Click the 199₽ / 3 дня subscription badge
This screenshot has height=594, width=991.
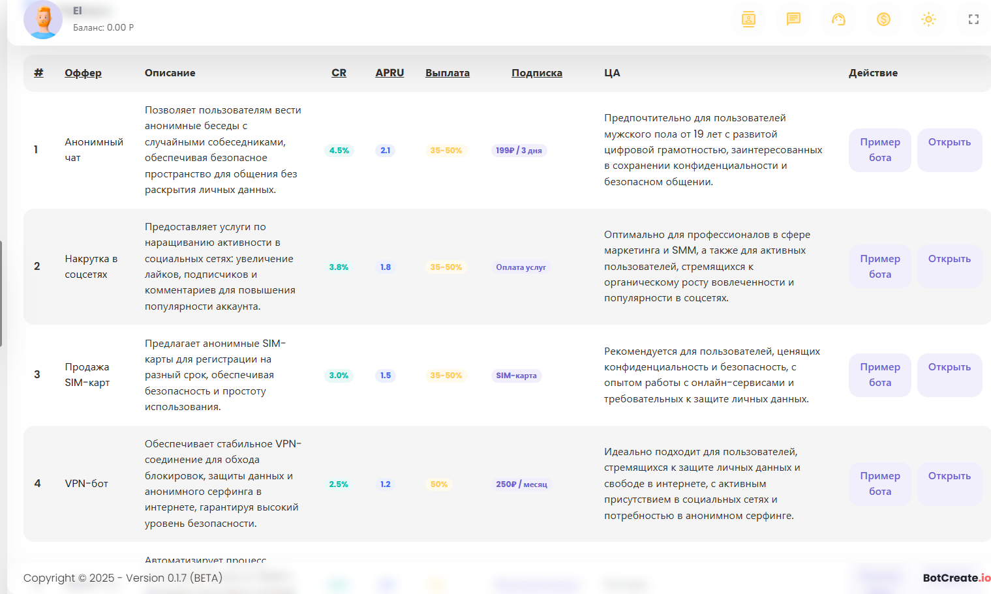point(519,150)
